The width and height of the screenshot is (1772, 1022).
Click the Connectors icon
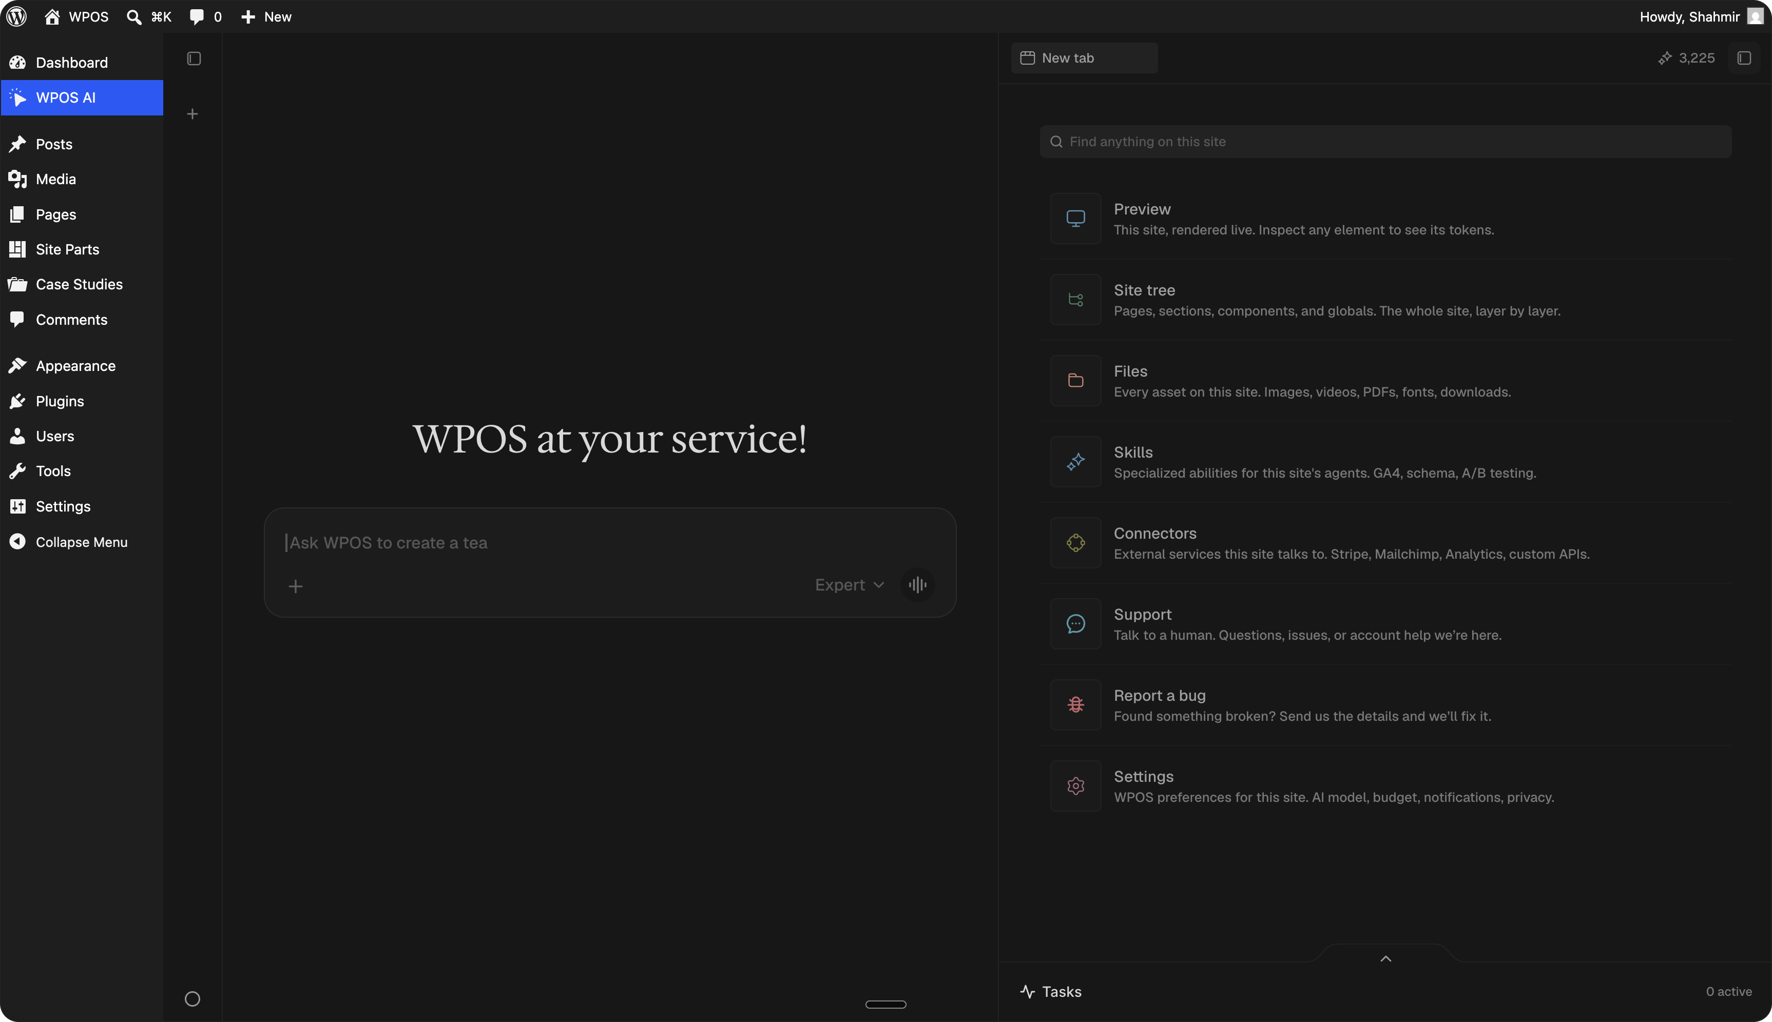point(1075,543)
